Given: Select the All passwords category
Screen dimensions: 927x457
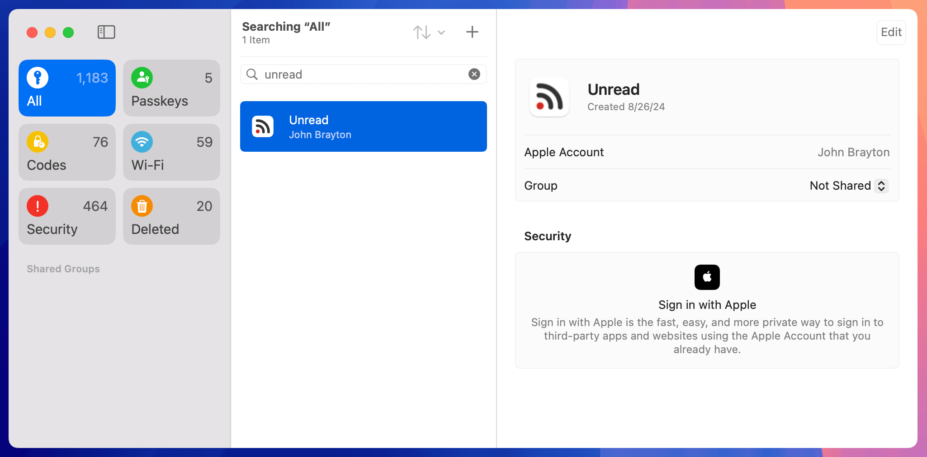Looking at the screenshot, I should click(x=67, y=88).
